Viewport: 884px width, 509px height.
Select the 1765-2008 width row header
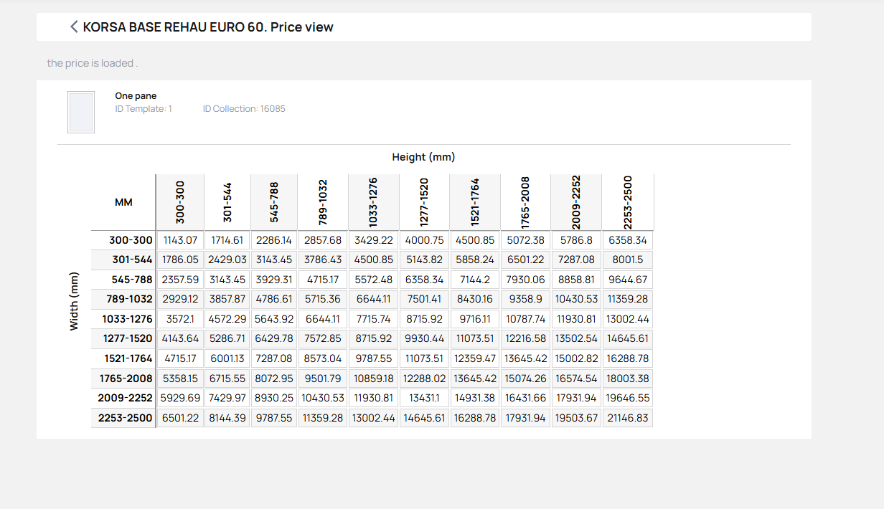pos(123,379)
